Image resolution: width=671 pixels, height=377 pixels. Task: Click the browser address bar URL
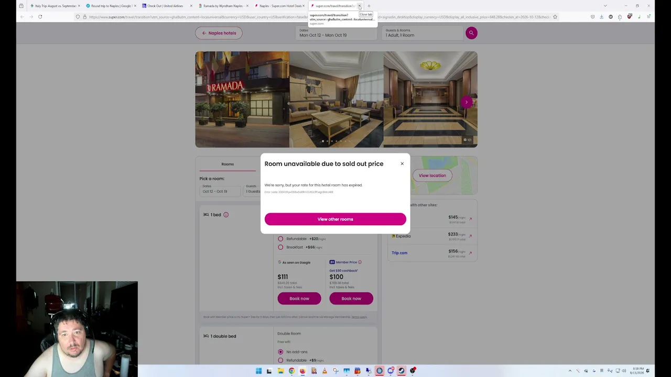click(319, 17)
